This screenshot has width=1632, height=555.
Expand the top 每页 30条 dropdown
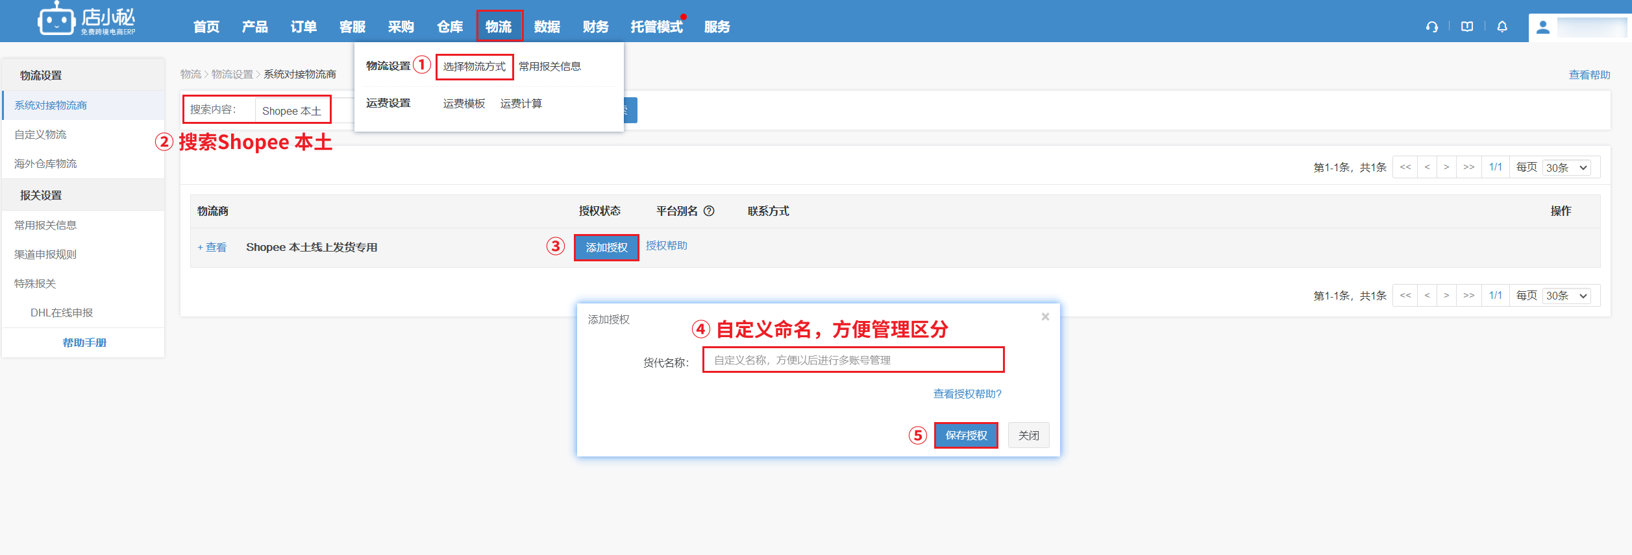1566,167
